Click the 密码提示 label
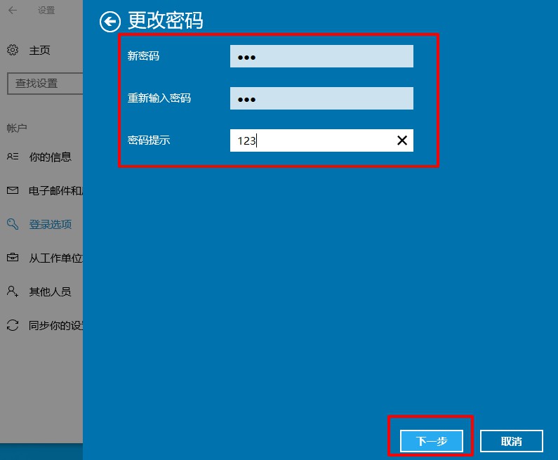The height and width of the screenshot is (460, 558). coord(149,140)
